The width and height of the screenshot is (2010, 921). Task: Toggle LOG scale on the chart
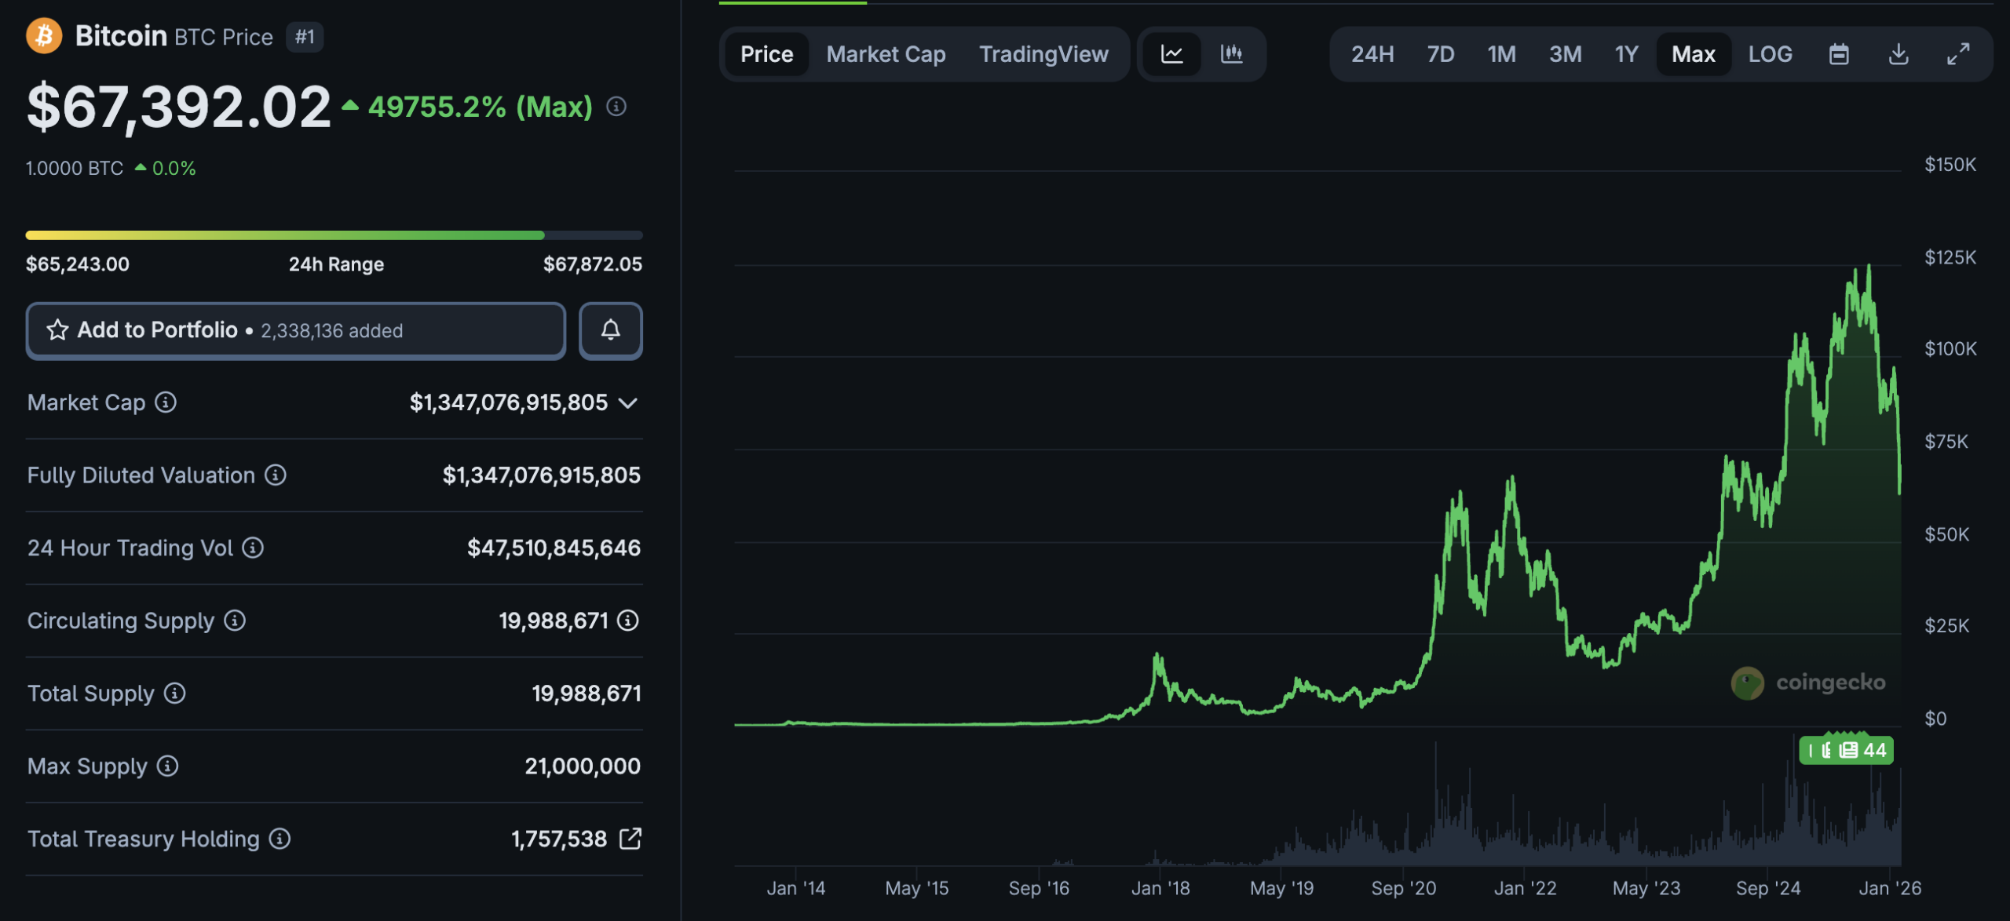(x=1770, y=54)
